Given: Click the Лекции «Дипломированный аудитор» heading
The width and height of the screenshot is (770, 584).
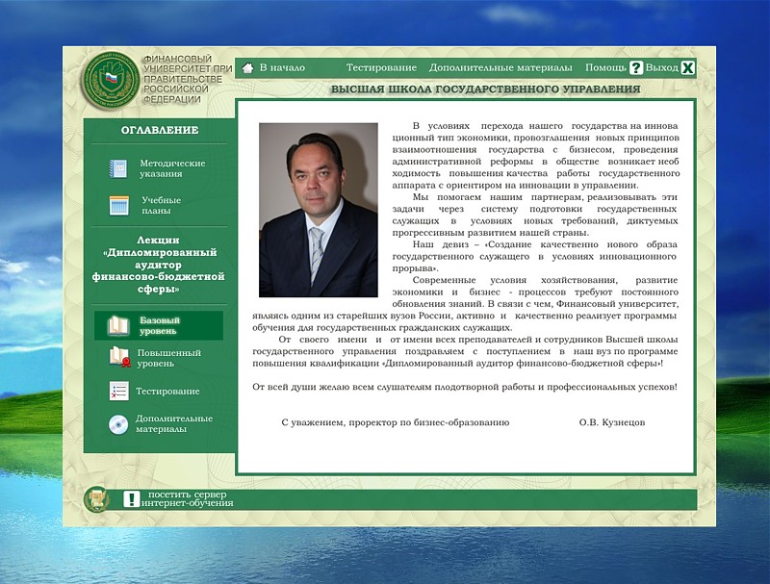Looking at the screenshot, I should [159, 265].
